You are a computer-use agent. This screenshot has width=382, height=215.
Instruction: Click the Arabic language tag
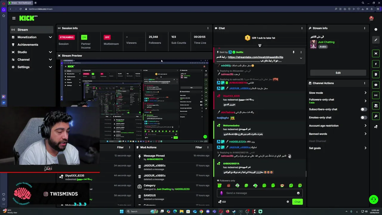coord(323,47)
